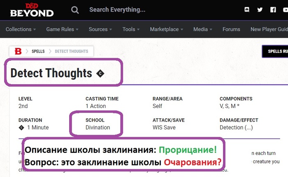Expand the Game Rules dropdown menu

[x=62, y=30]
